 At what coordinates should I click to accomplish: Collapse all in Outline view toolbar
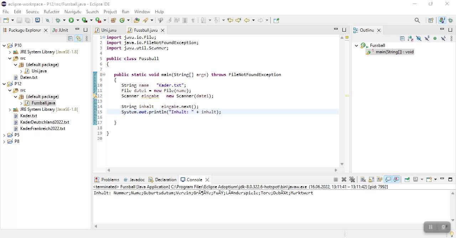pyautogui.click(x=402, y=38)
